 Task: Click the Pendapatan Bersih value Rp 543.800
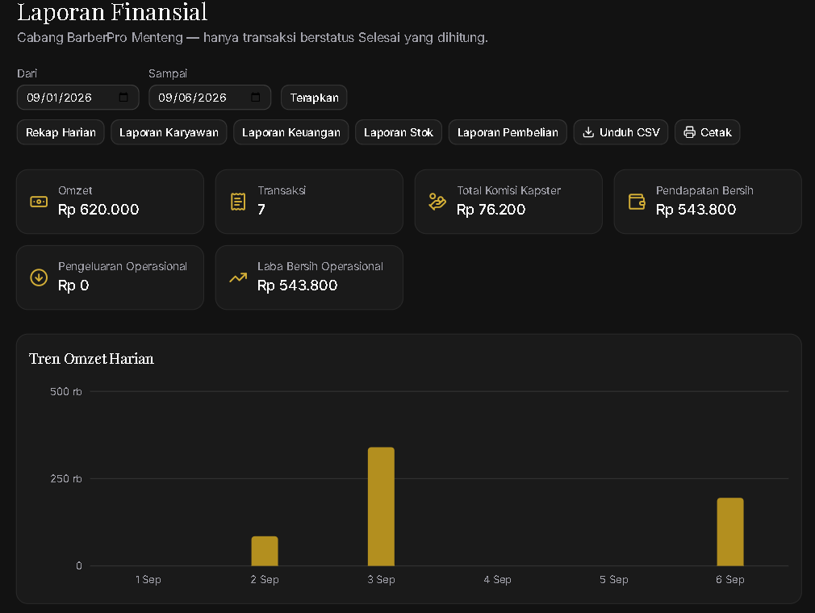[x=696, y=210]
